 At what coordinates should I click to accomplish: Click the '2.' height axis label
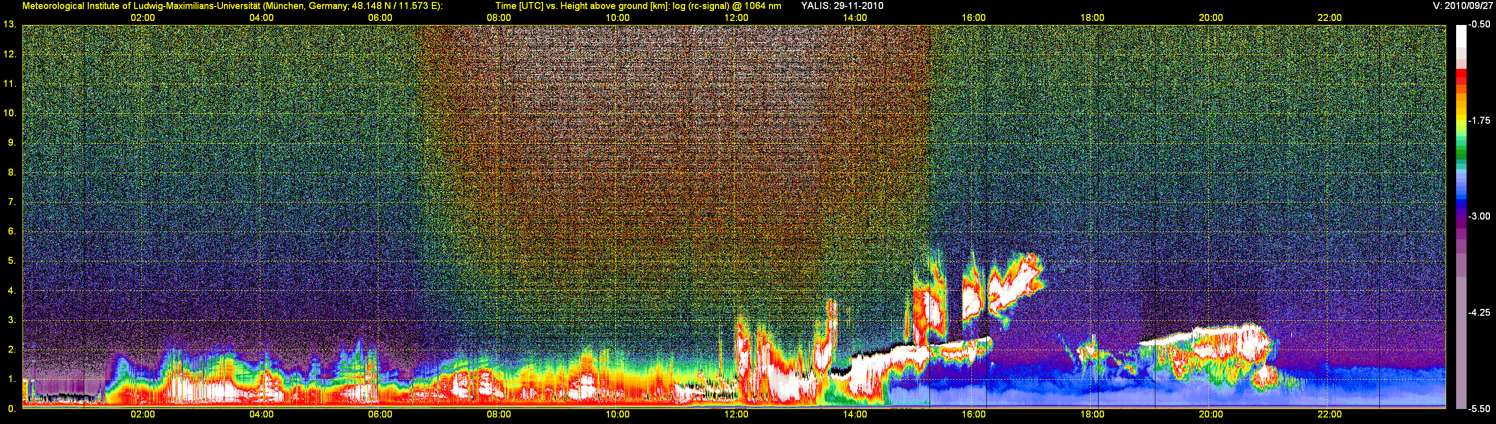click(11, 350)
